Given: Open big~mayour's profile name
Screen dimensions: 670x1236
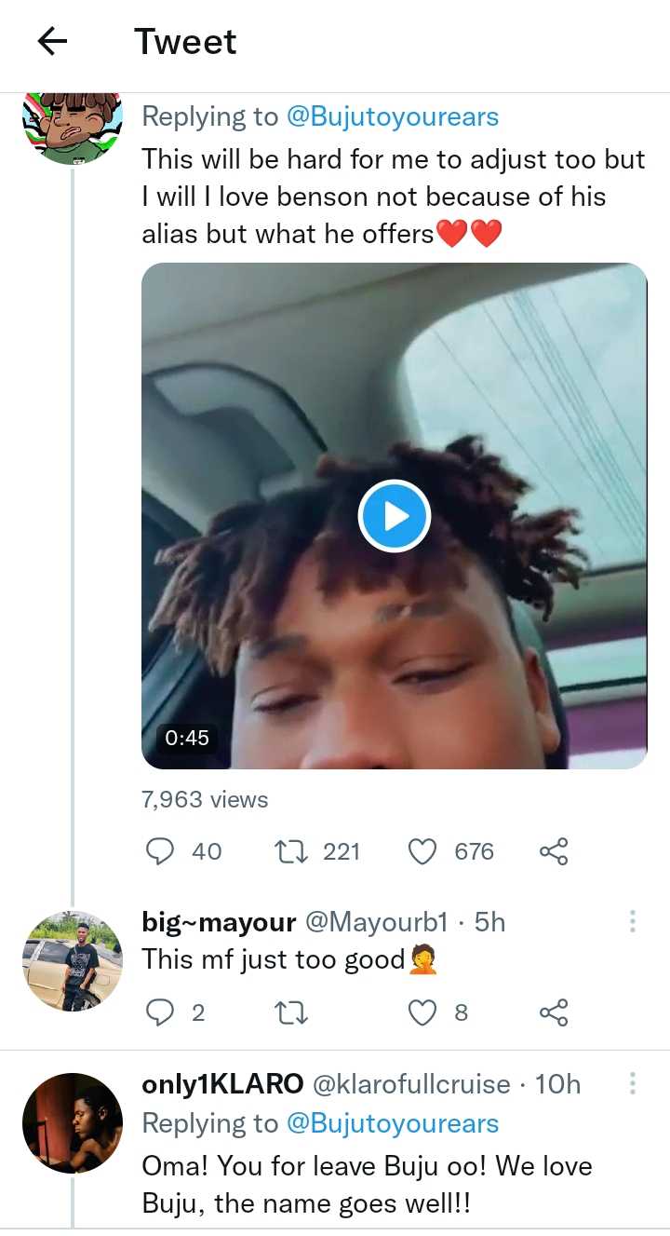Looking at the screenshot, I should [218, 922].
